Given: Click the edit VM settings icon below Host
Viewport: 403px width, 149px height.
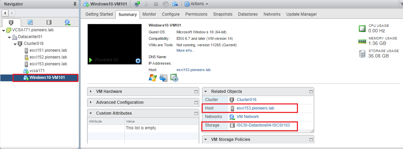Looking at the screenshot, I should 174,78.
